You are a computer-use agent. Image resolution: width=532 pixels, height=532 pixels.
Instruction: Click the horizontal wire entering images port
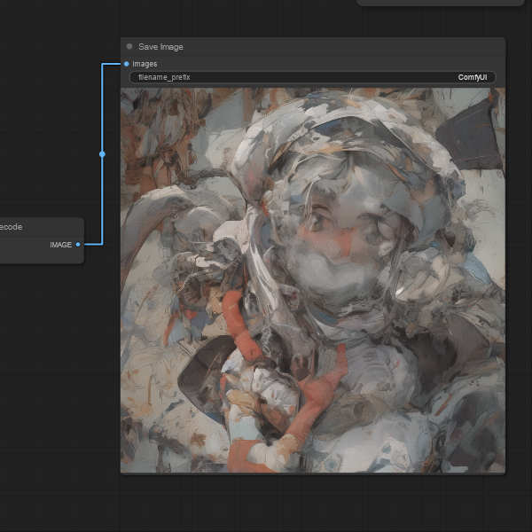coord(113,64)
